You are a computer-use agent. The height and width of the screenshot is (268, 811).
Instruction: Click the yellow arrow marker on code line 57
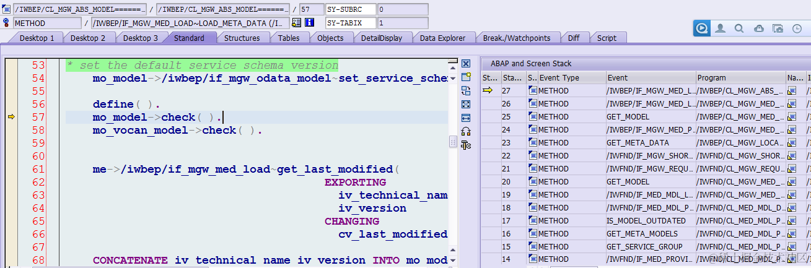click(x=11, y=117)
